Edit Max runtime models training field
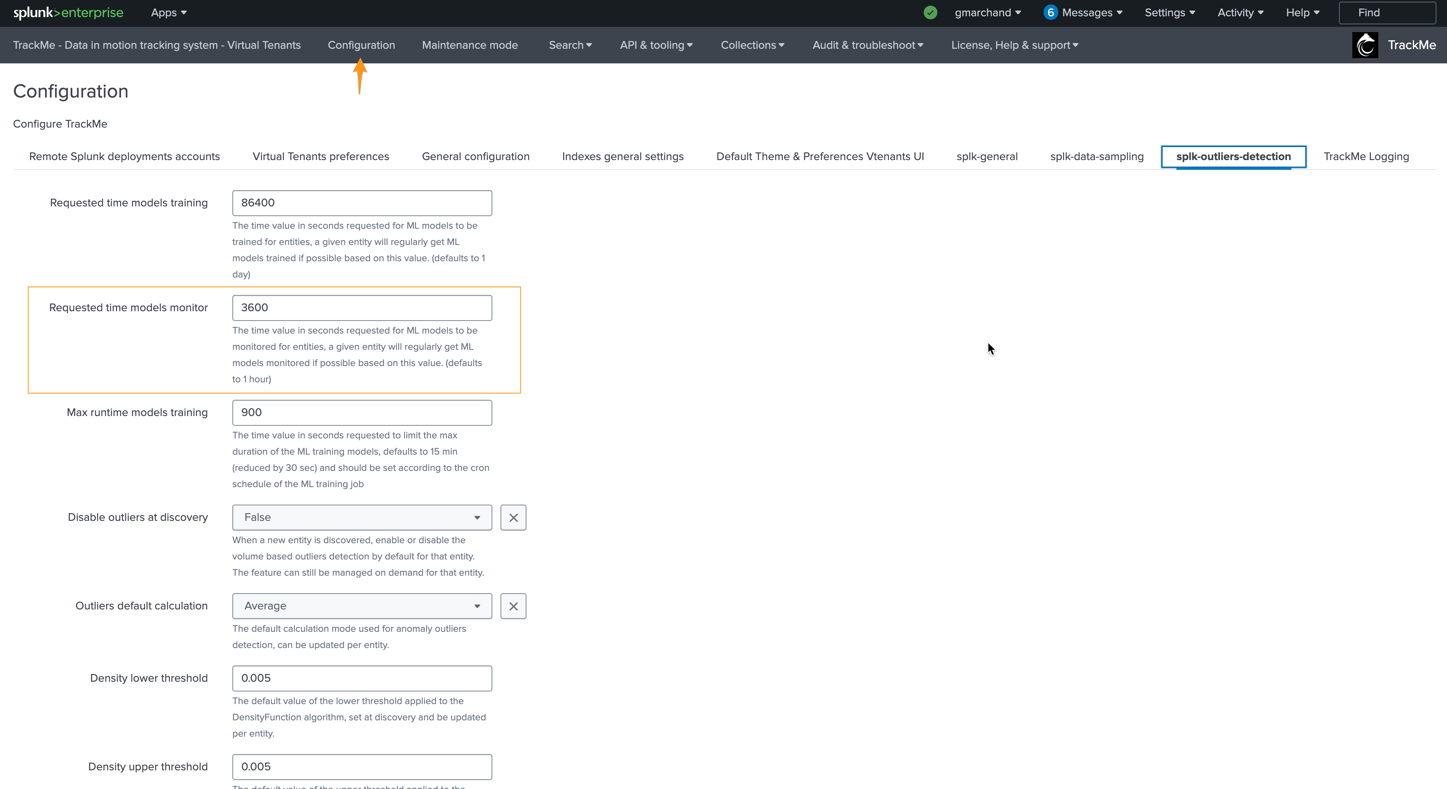This screenshot has height=789, width=1447. pyautogui.click(x=362, y=412)
